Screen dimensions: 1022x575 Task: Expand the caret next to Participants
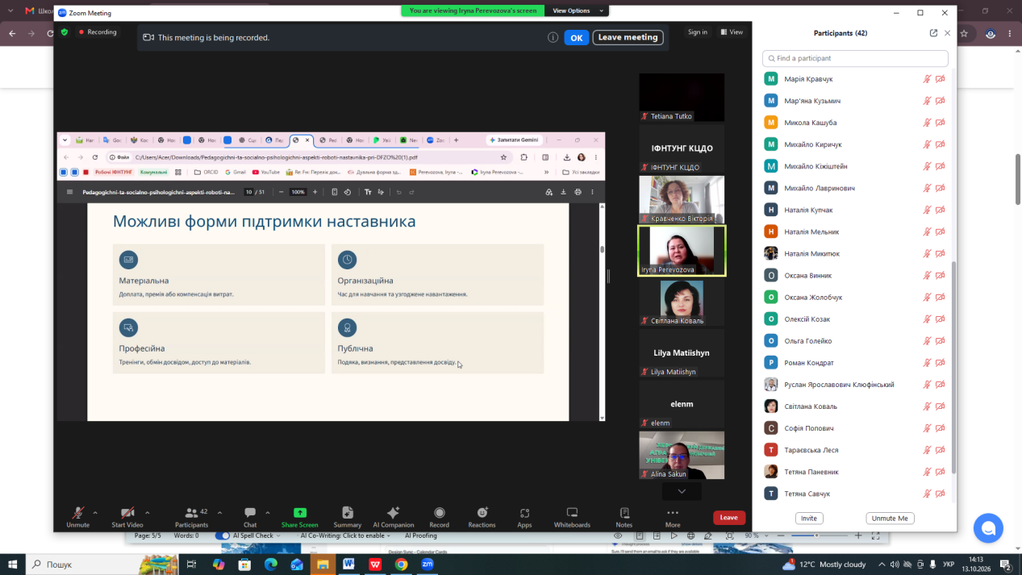click(220, 513)
